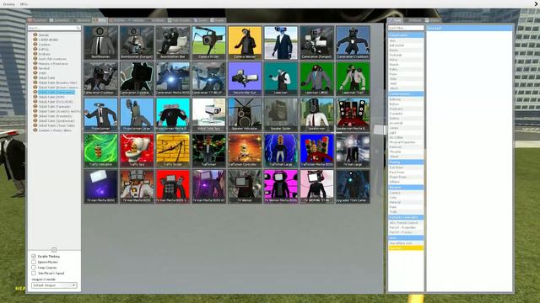
Task: Tick the Keep Corpses checkbox
Action: (x=34, y=268)
